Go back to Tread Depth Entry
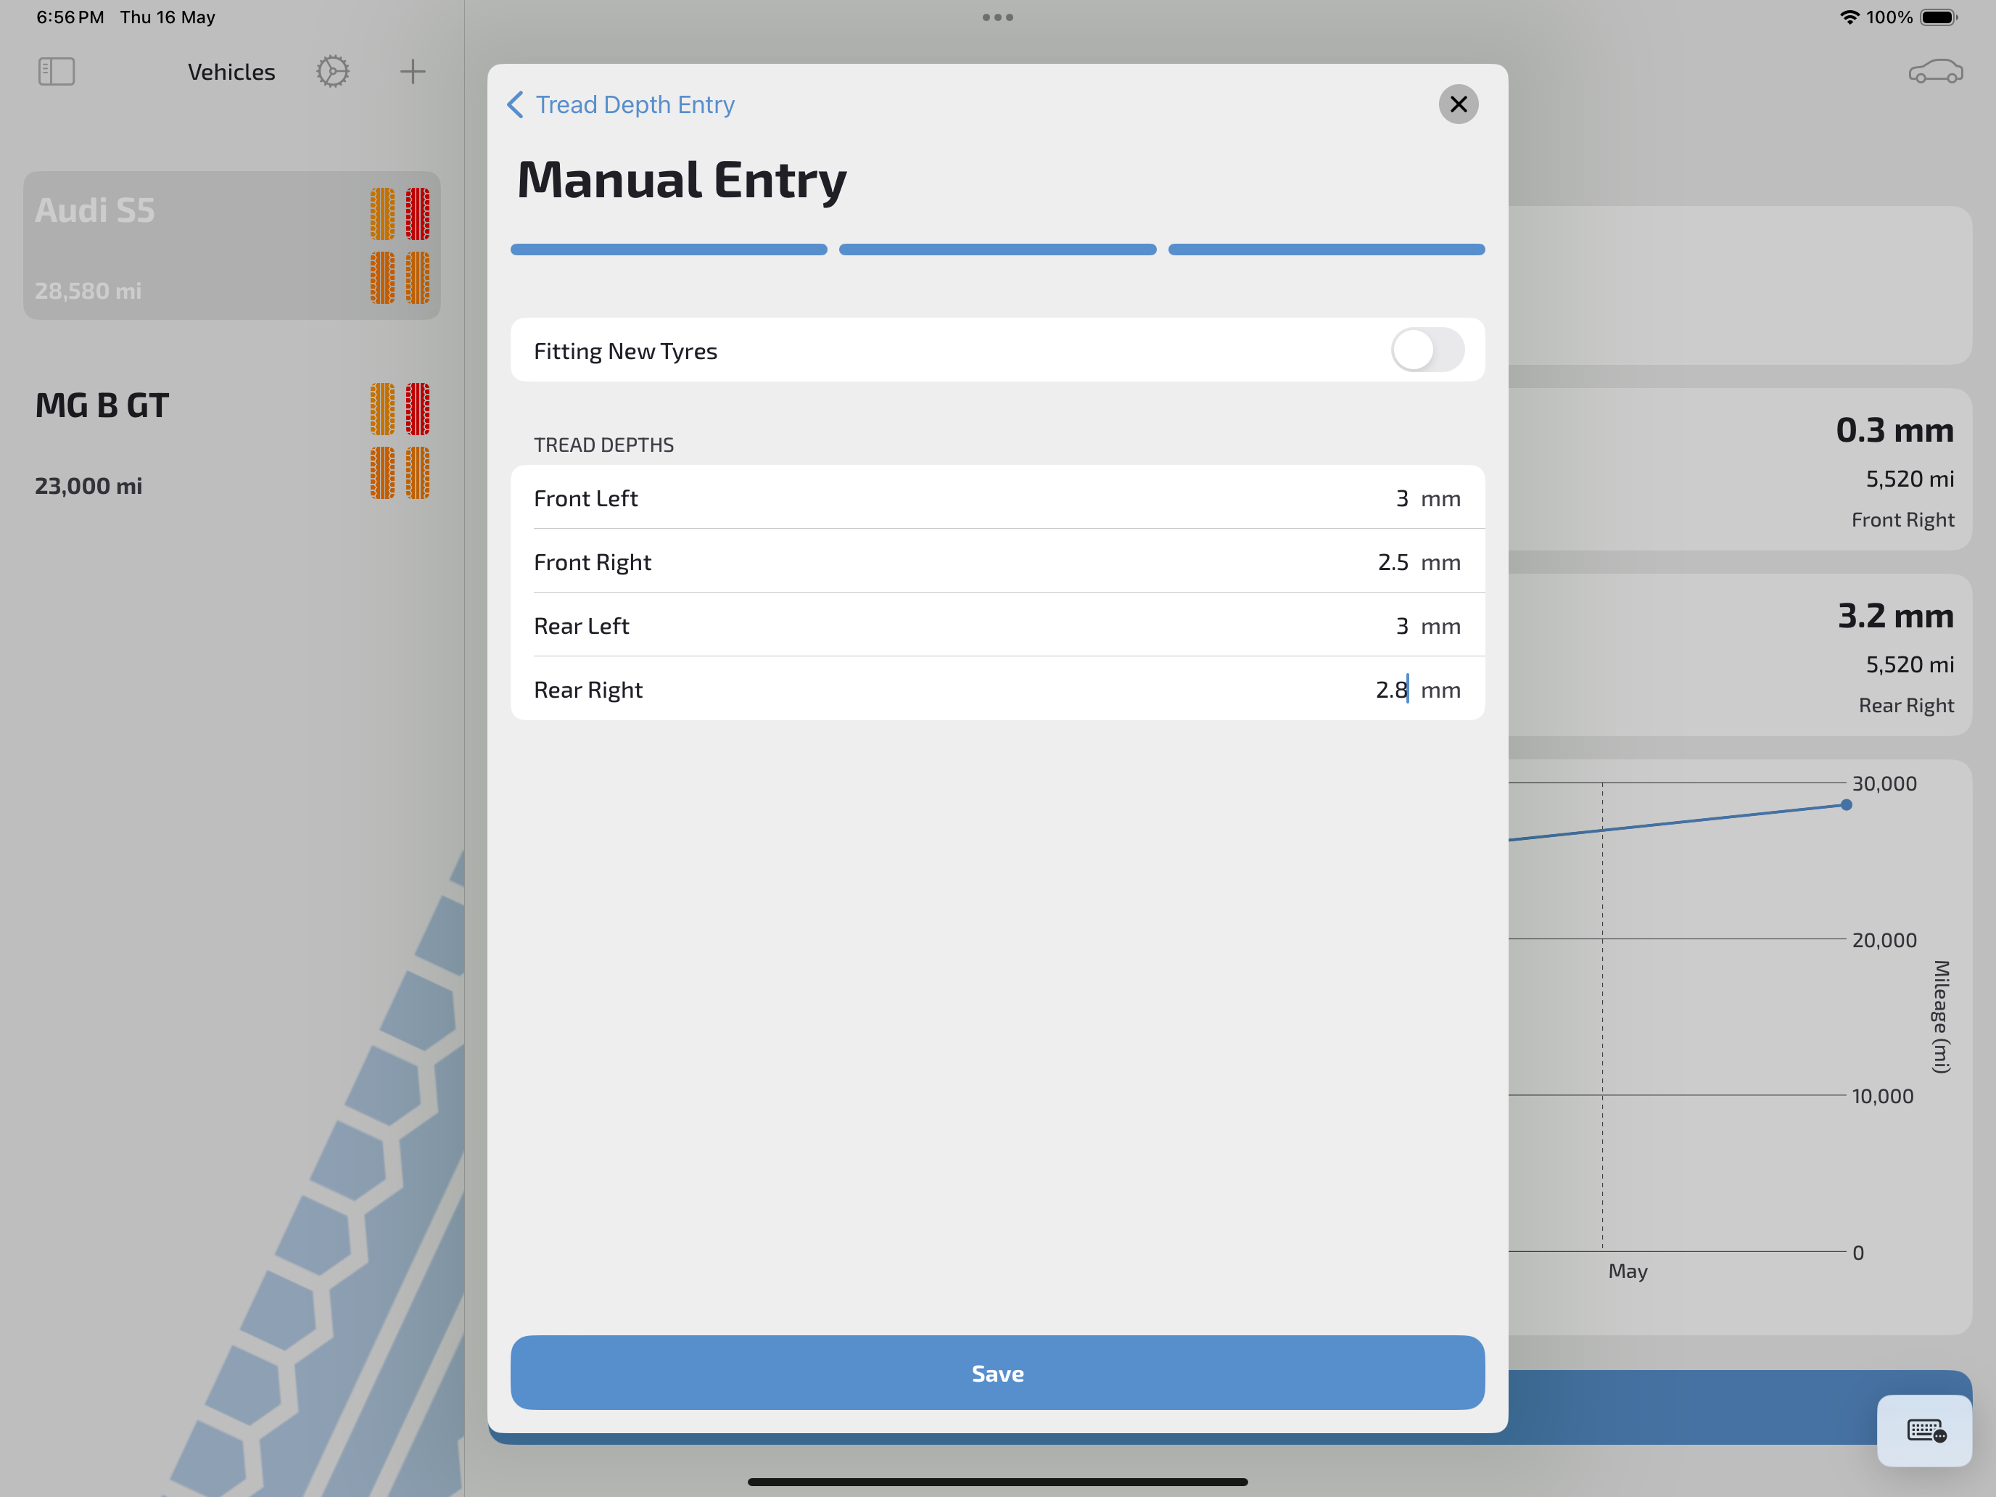Image resolution: width=1996 pixels, height=1497 pixels. click(x=621, y=104)
